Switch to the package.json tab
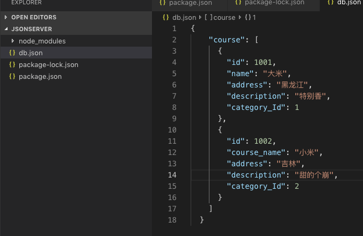The width and height of the screenshot is (363, 236). click(190, 3)
